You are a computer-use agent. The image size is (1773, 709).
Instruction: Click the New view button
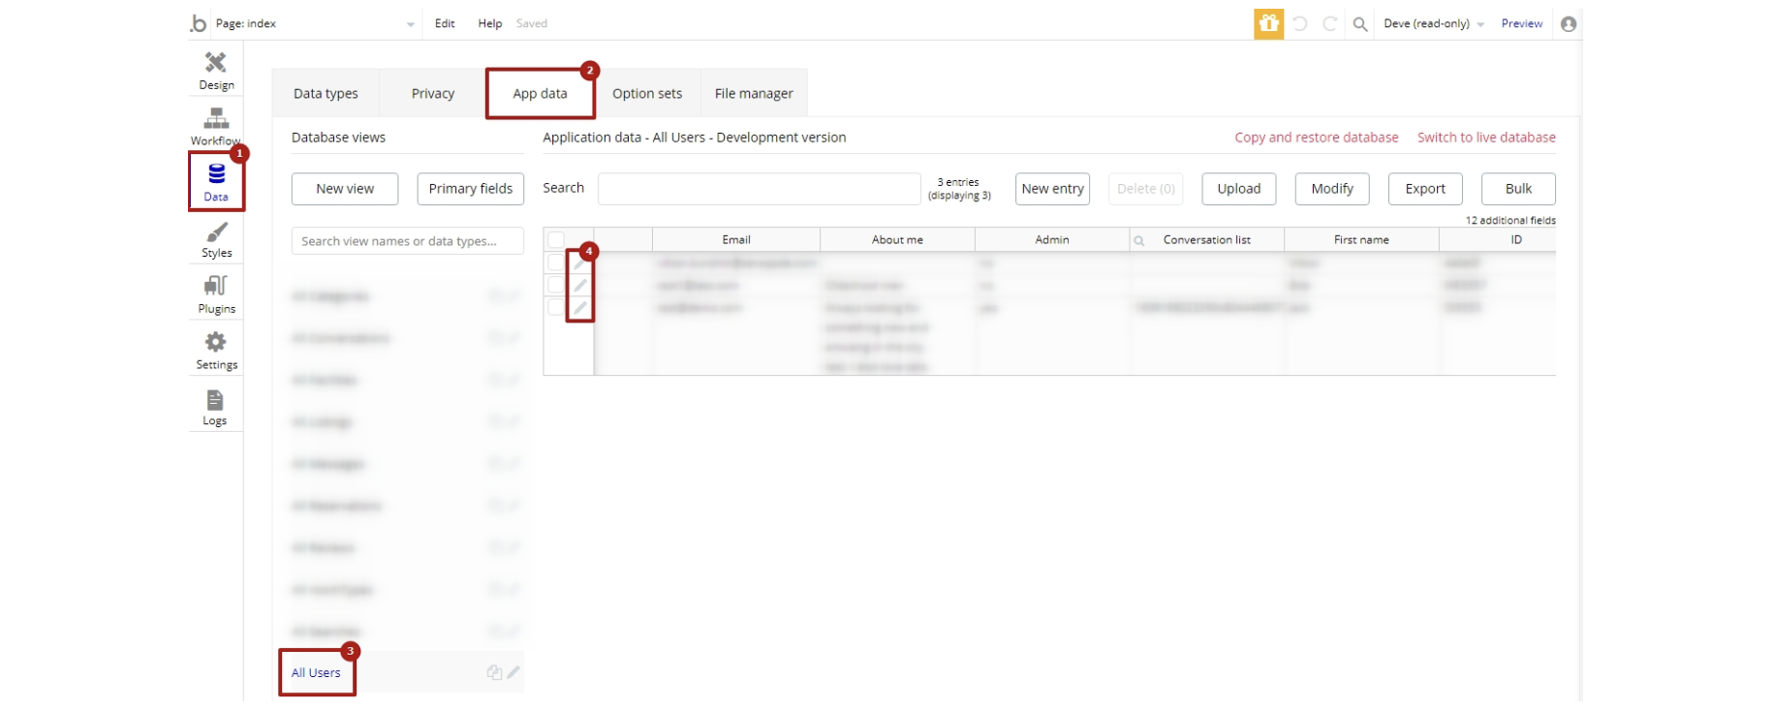pyautogui.click(x=345, y=189)
